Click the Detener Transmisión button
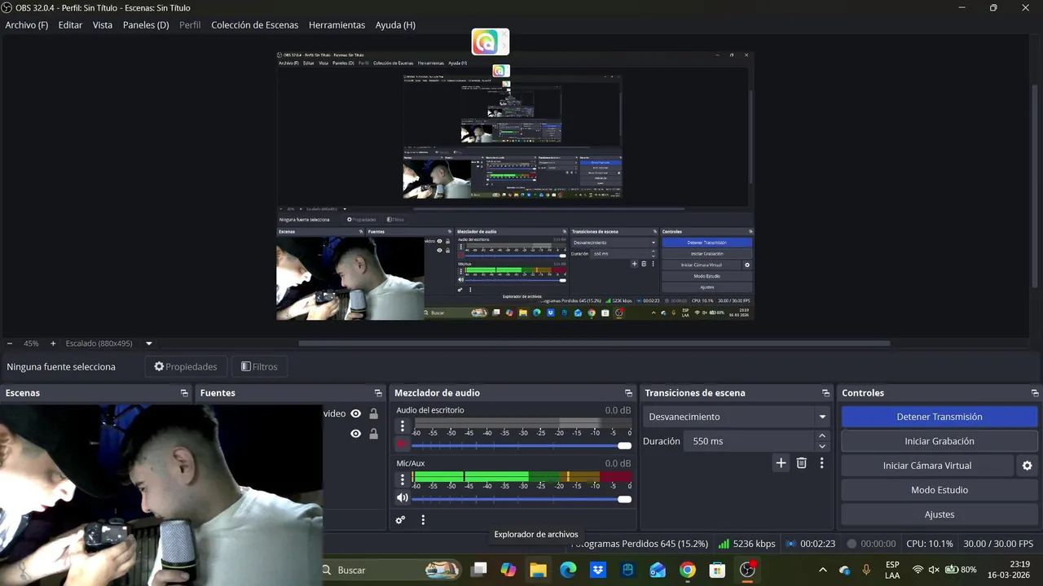The width and height of the screenshot is (1043, 586). pyautogui.click(x=939, y=417)
